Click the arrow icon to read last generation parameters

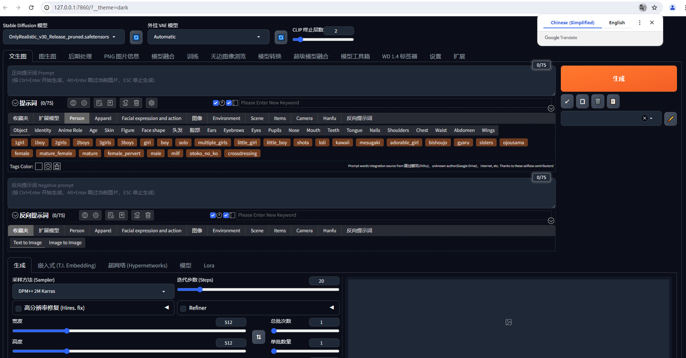(x=567, y=101)
